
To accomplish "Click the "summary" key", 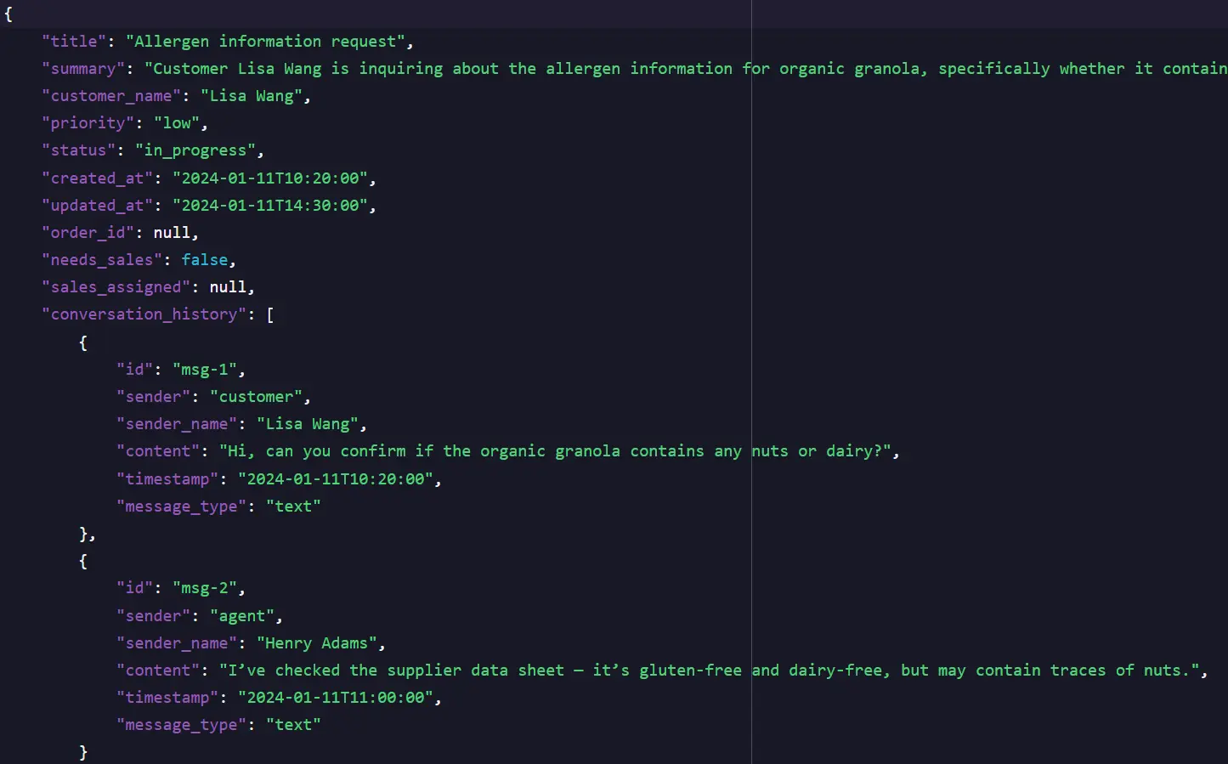I will click(82, 69).
